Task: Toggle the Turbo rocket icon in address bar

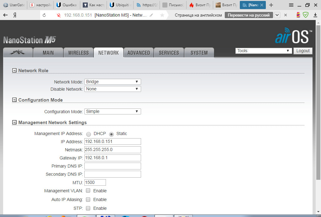Action: point(151,15)
